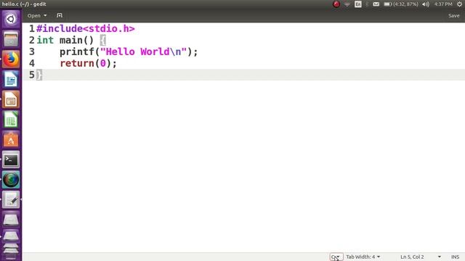
Task: Toggle INS insert mode indicator
Action: tap(456, 257)
